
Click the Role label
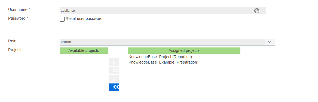[12, 41]
